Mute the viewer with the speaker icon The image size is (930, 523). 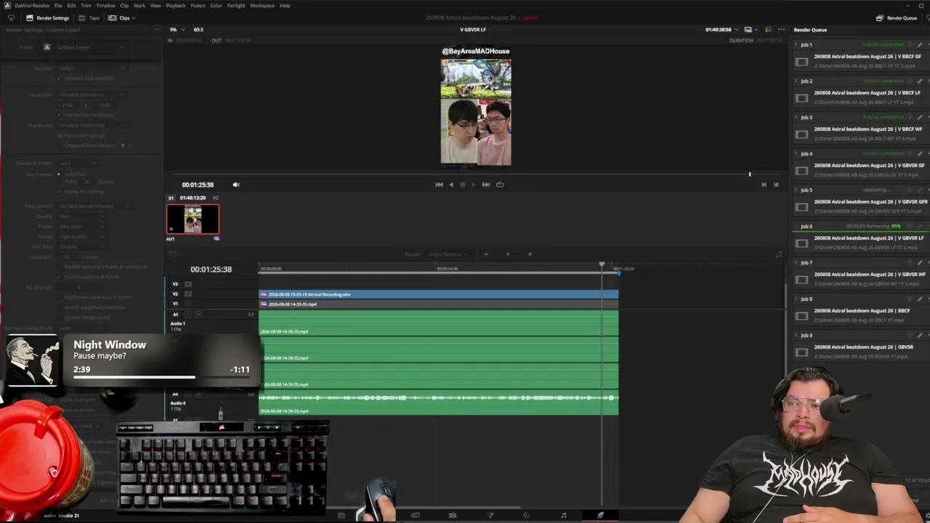(235, 185)
